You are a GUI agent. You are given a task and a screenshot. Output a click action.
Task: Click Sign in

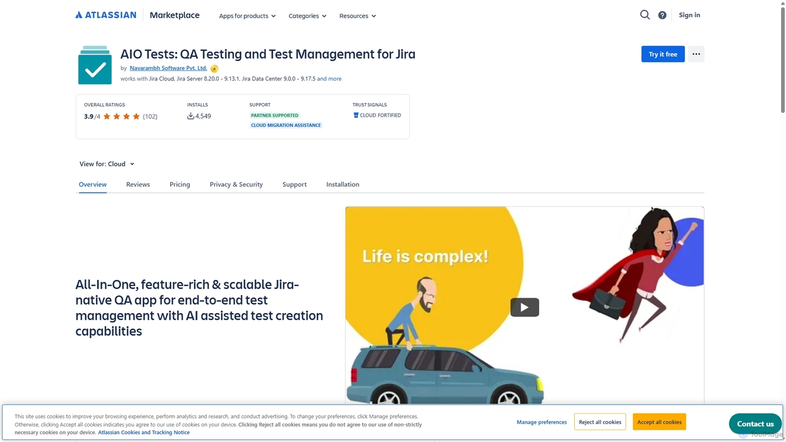(x=690, y=15)
